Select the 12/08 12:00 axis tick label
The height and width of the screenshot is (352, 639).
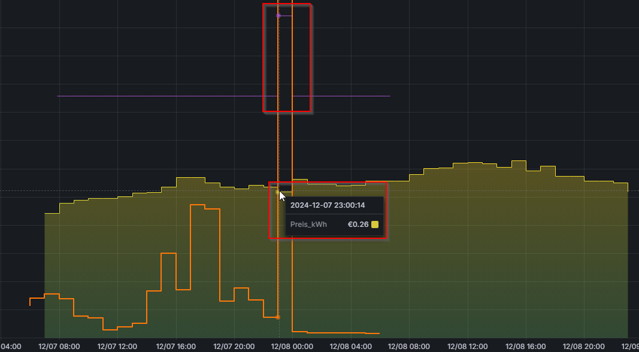click(468, 346)
